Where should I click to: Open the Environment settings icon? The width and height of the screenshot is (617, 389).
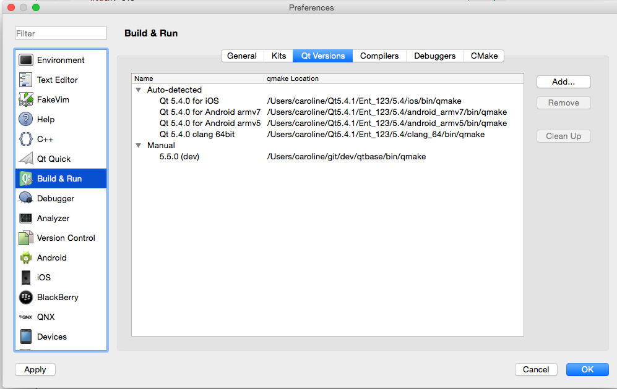tap(26, 60)
